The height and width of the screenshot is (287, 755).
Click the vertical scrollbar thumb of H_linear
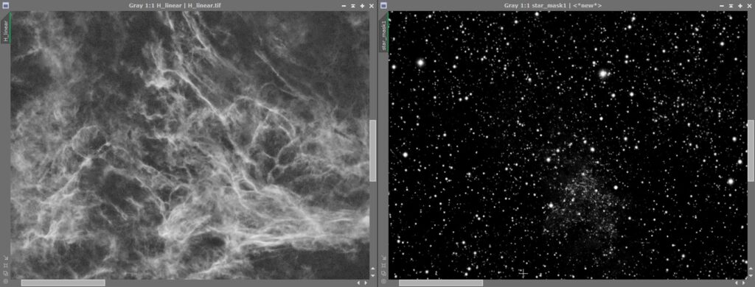point(372,150)
